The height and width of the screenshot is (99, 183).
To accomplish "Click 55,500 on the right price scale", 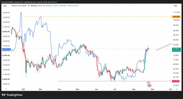I will [176, 85].
